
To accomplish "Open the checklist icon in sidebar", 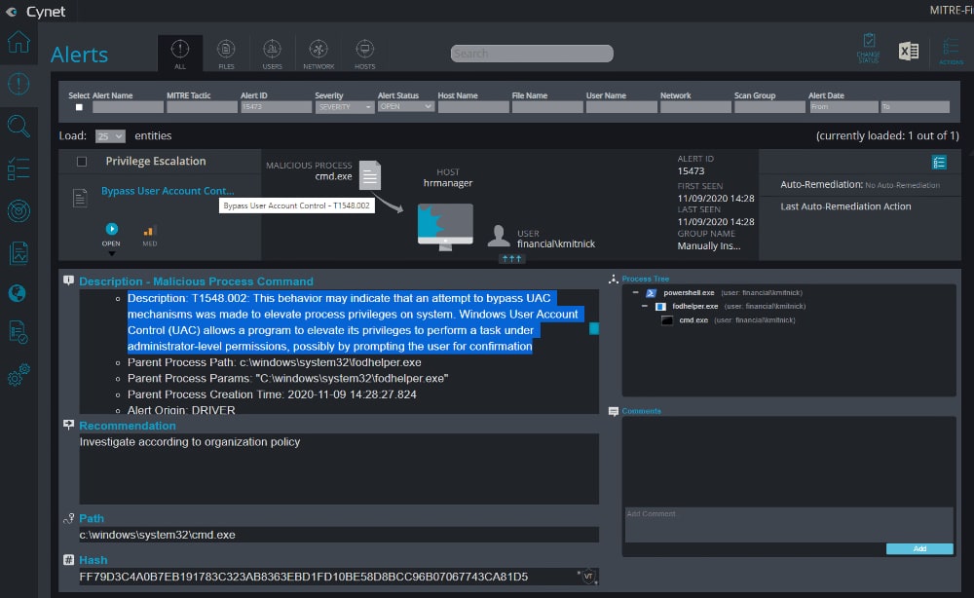I will pos(19,168).
